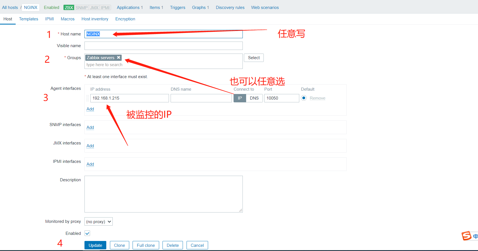Image resolution: width=478 pixels, height=251 pixels.
Task: Click the SNMP availability badge
Action: [x=81, y=8]
